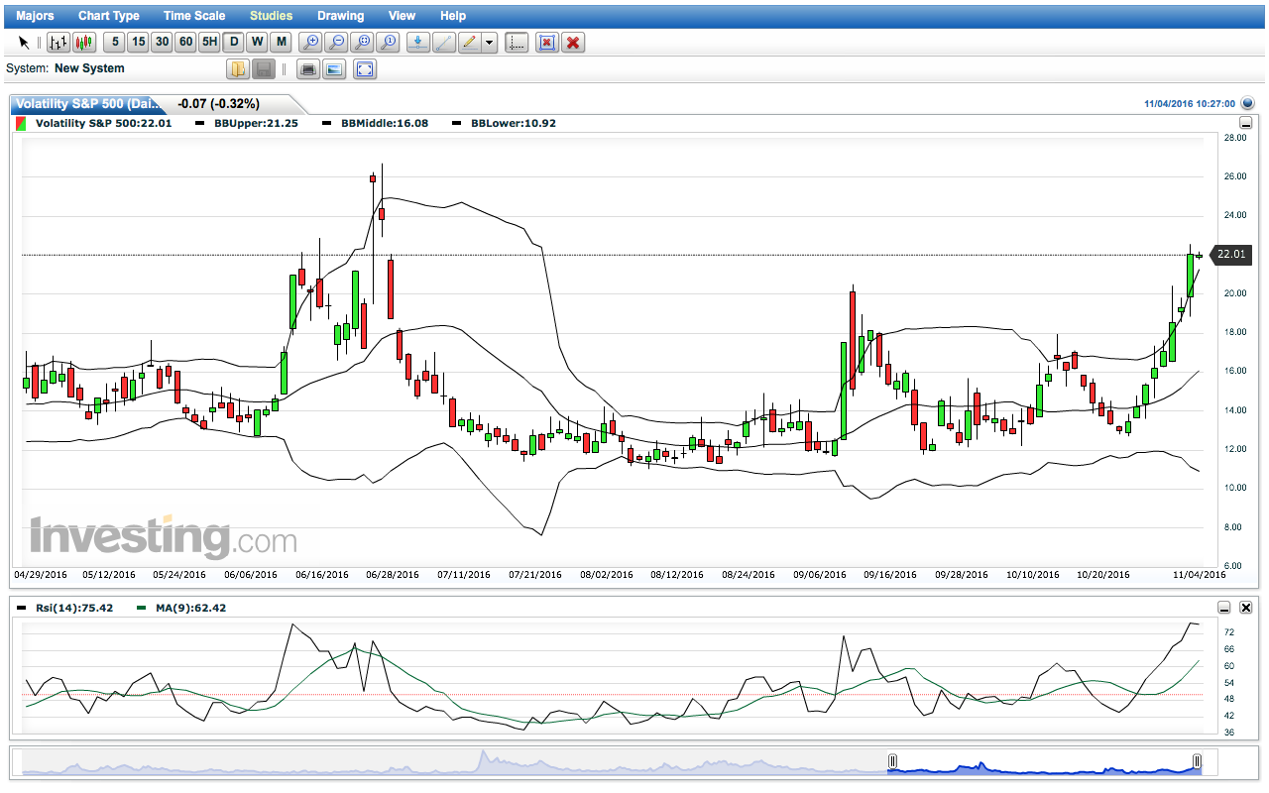Click the 15-minute timeframe button

(x=138, y=42)
